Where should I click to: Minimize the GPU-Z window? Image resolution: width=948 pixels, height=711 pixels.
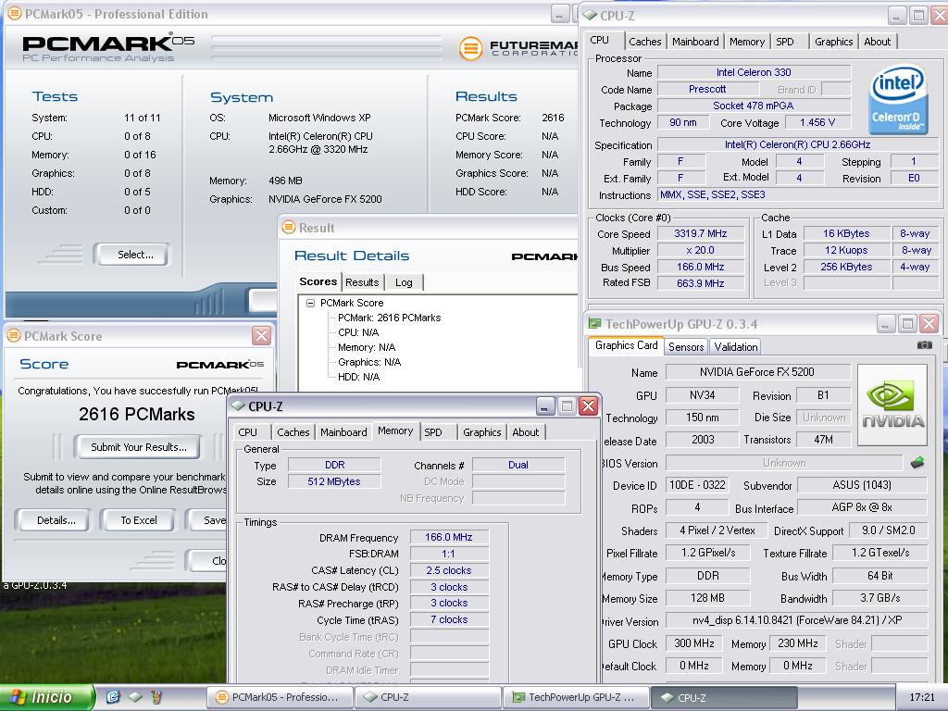tap(886, 323)
